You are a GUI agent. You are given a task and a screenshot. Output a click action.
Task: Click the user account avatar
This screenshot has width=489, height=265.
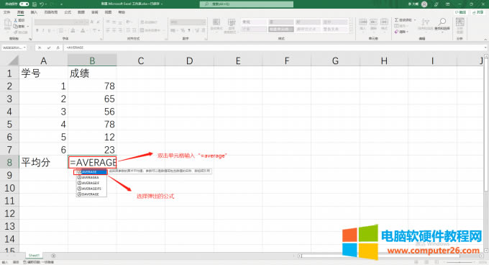424,4
